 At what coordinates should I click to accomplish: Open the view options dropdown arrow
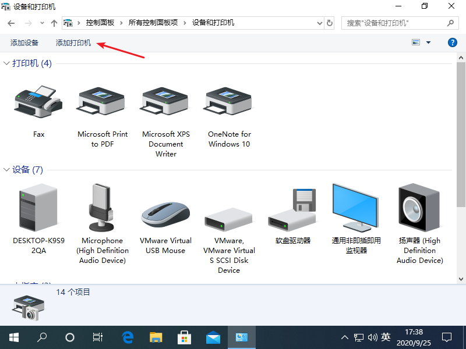pyautogui.click(x=429, y=42)
